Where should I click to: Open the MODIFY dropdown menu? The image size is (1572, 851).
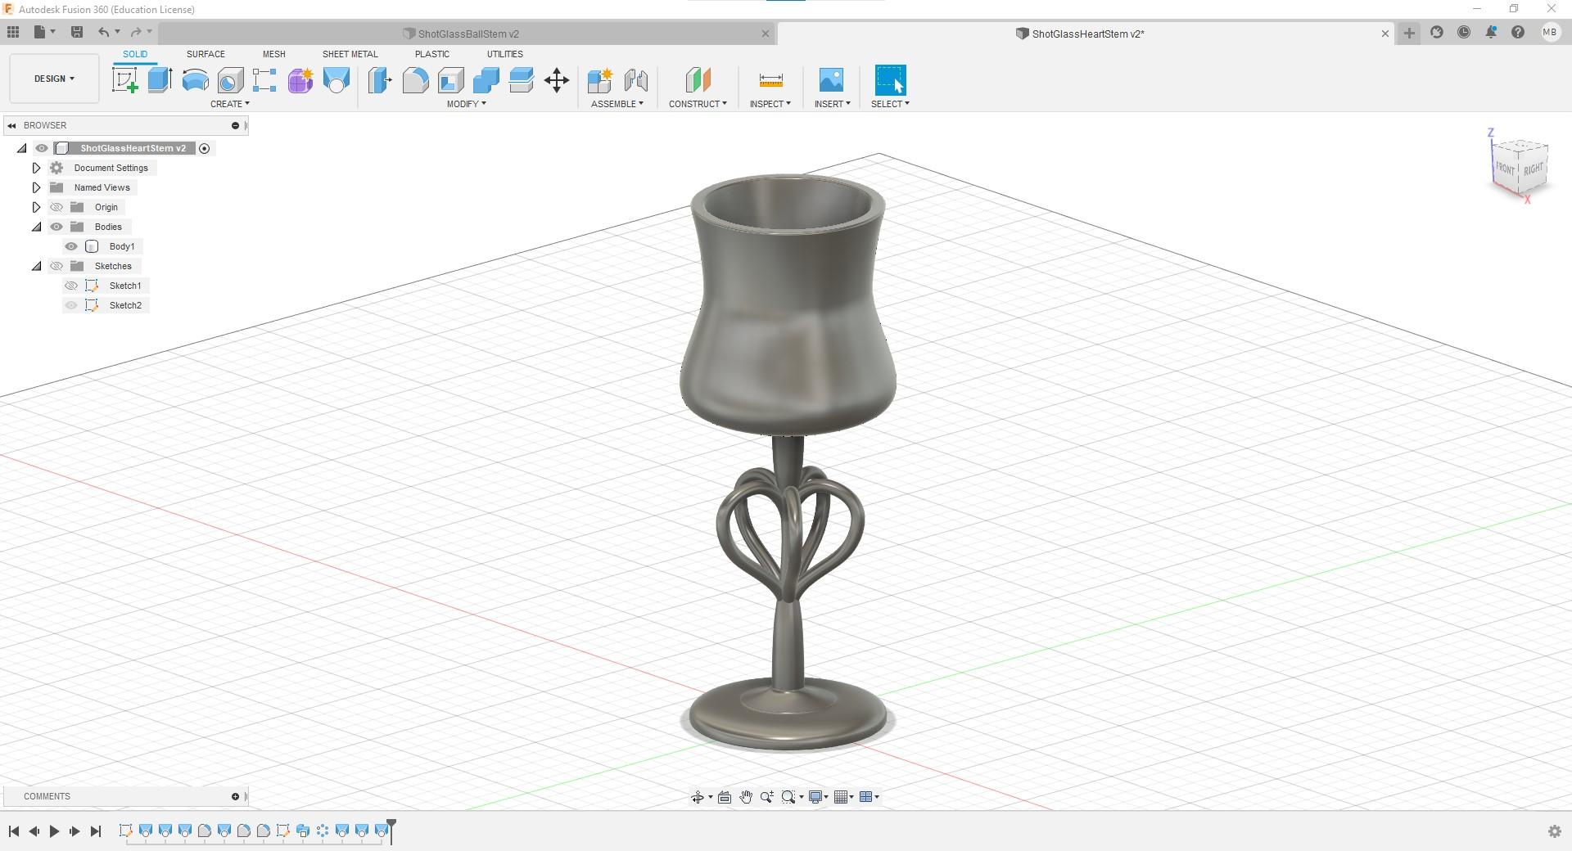click(x=467, y=104)
